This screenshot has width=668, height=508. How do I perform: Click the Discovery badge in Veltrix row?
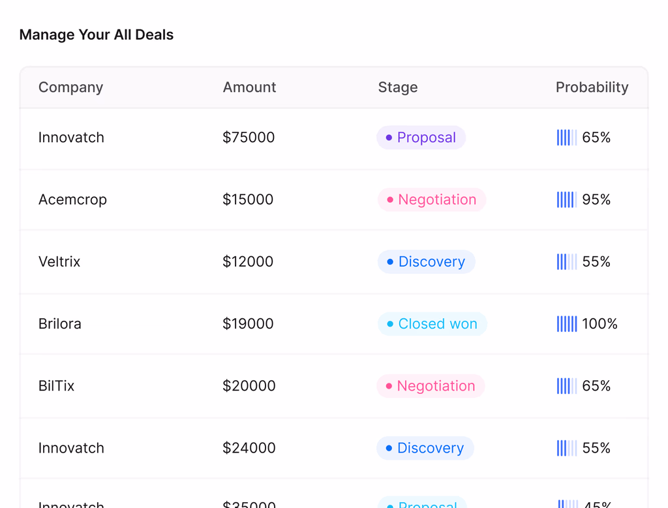tap(427, 262)
